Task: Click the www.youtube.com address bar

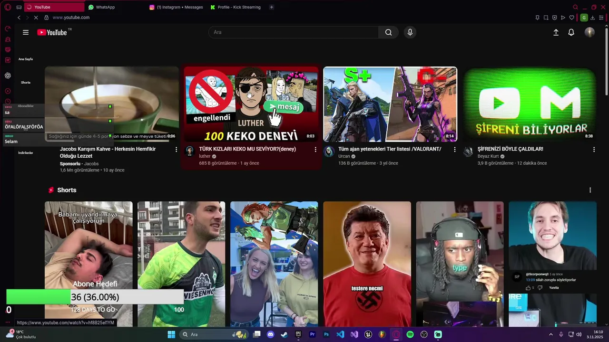Action: coord(71,18)
